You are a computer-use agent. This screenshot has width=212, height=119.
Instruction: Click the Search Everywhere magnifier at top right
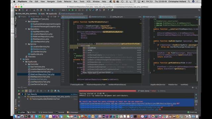199,10
